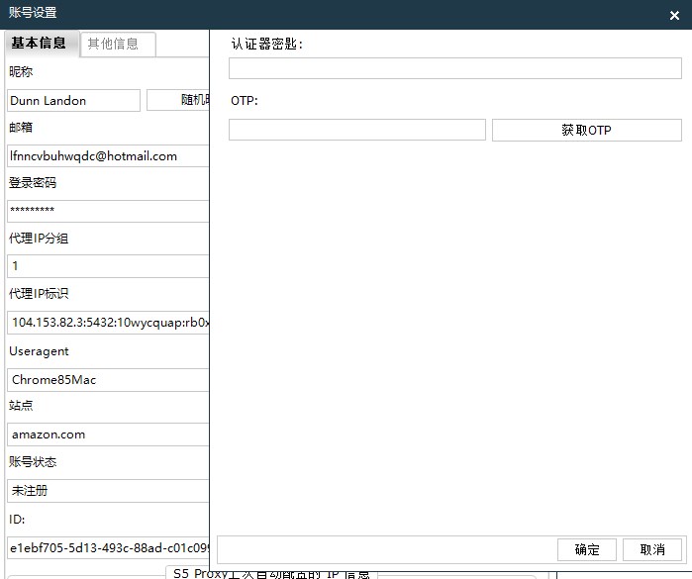Click the OTP label text
The height and width of the screenshot is (579, 692).
[245, 101]
